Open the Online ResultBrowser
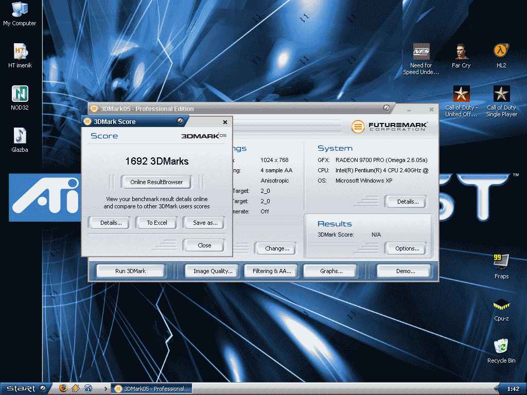The width and height of the screenshot is (527, 395). click(x=156, y=182)
